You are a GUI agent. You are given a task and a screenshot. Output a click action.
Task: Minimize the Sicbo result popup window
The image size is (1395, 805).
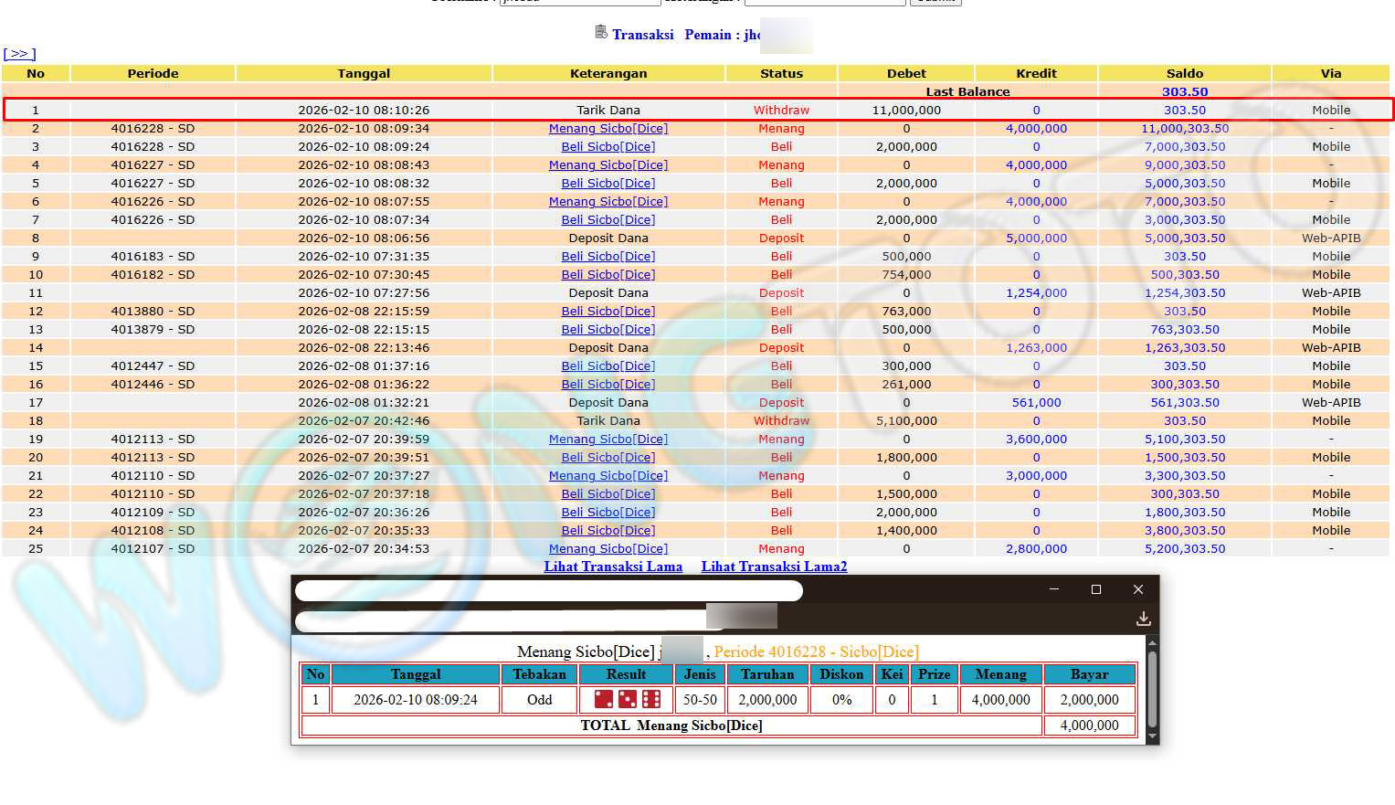1054,589
